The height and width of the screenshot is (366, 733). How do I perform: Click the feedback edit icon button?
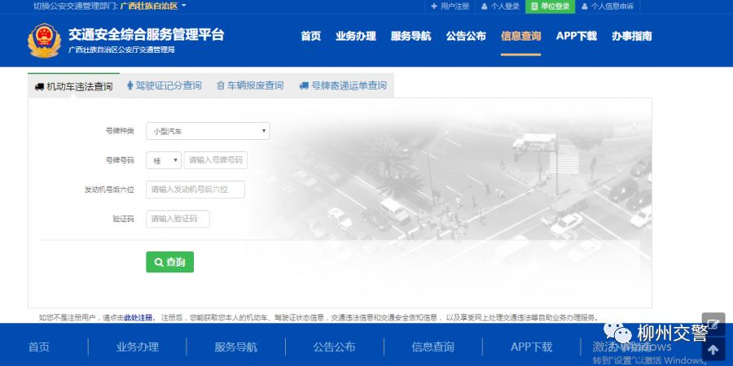(713, 324)
